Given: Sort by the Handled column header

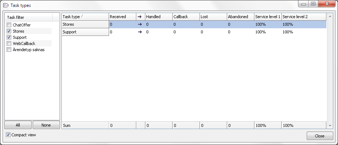Looking at the screenshot, I should [158, 17].
